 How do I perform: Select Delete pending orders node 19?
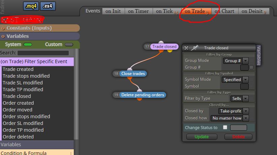tap(143, 95)
